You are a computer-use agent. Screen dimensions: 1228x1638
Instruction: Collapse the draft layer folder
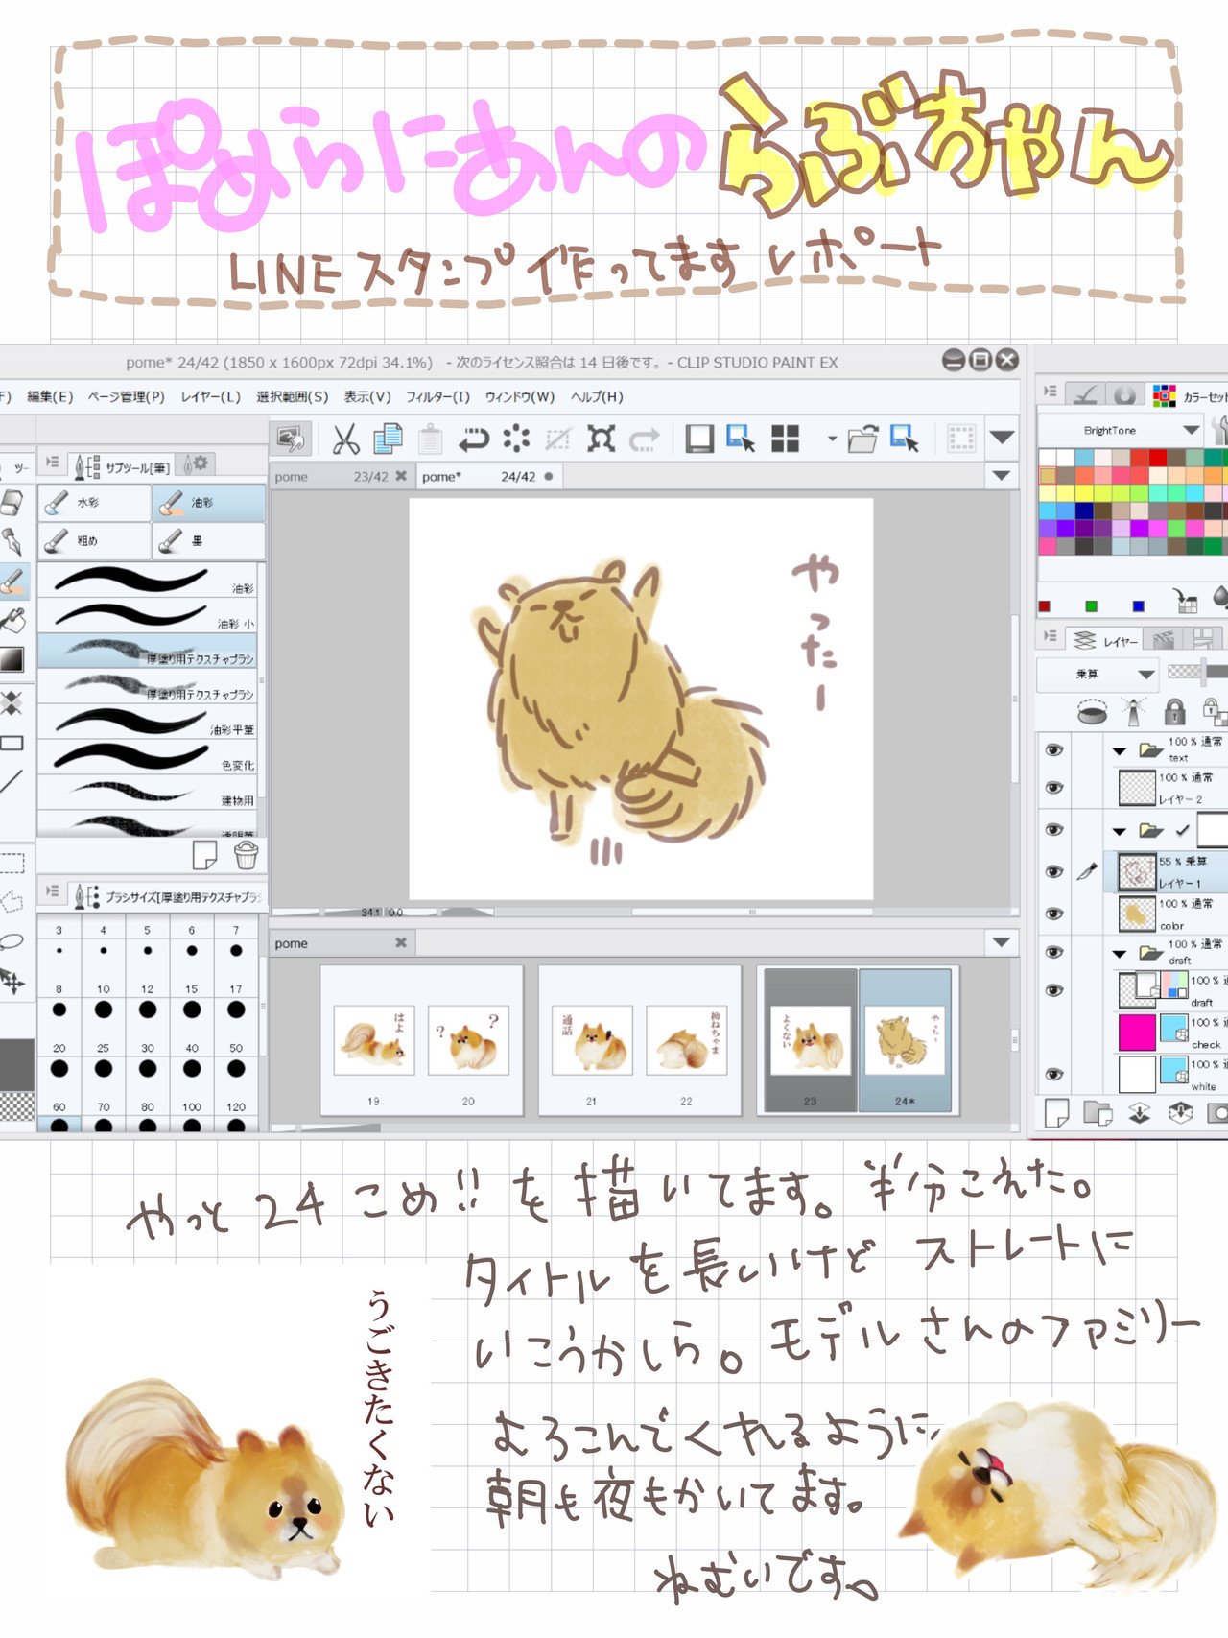pyautogui.click(x=1119, y=954)
